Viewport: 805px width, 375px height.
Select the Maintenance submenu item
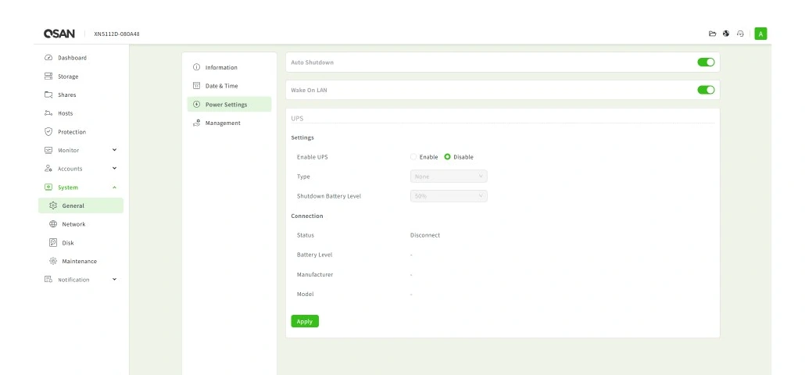(x=81, y=261)
